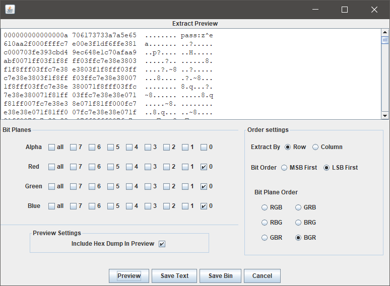Maximize the Extract Preview window
Image resolution: width=390 pixels, height=286 pixels.
(345, 10)
